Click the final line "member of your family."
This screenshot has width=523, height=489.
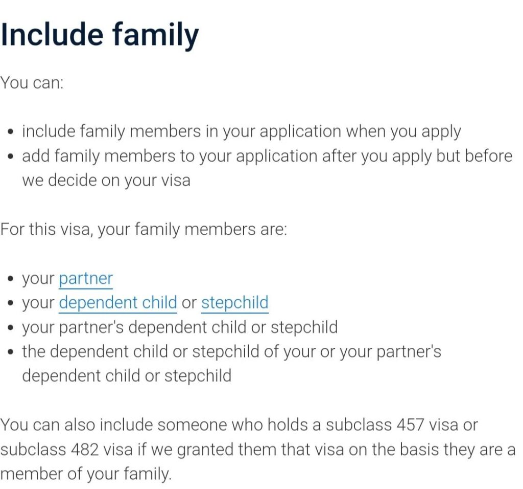click(x=85, y=474)
